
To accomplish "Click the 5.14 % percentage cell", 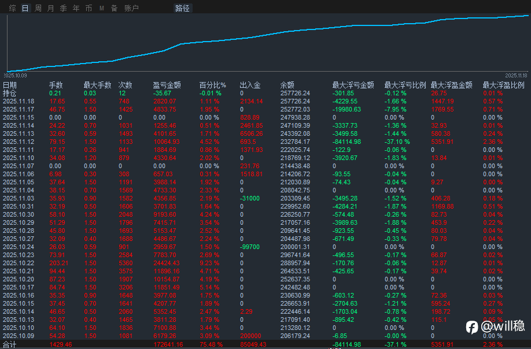I will pyautogui.click(x=209, y=287).
